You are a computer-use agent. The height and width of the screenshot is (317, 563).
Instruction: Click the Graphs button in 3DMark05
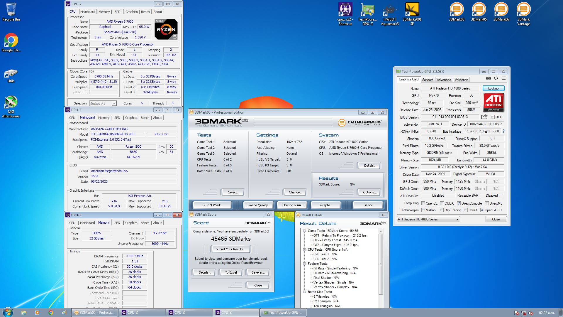point(326,205)
